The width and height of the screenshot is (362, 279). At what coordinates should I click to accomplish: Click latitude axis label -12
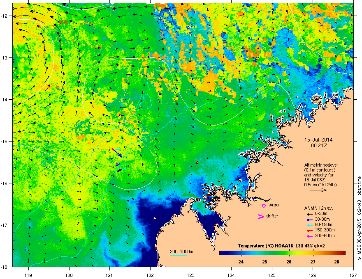tap(5, 16)
